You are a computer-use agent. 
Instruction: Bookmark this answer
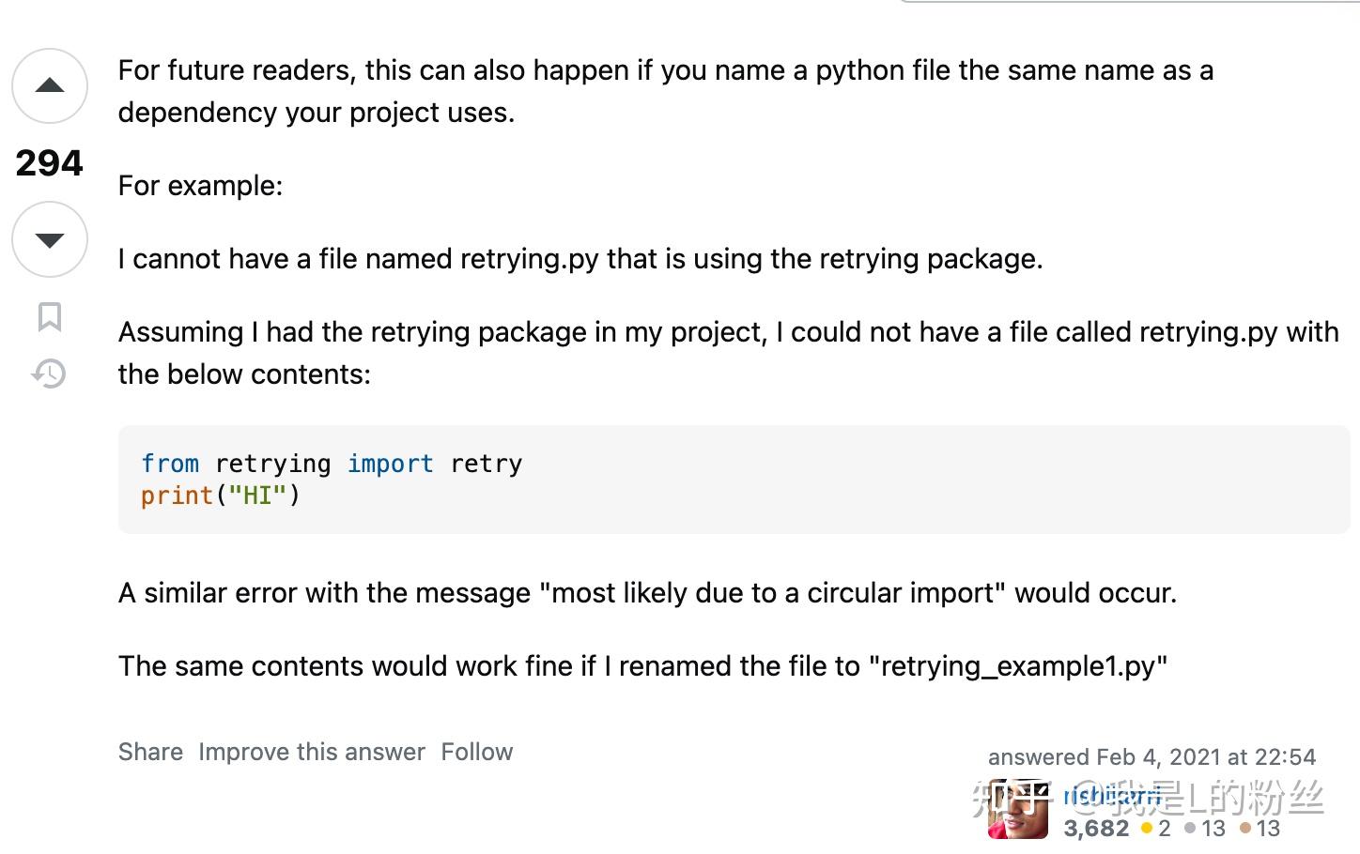50,317
